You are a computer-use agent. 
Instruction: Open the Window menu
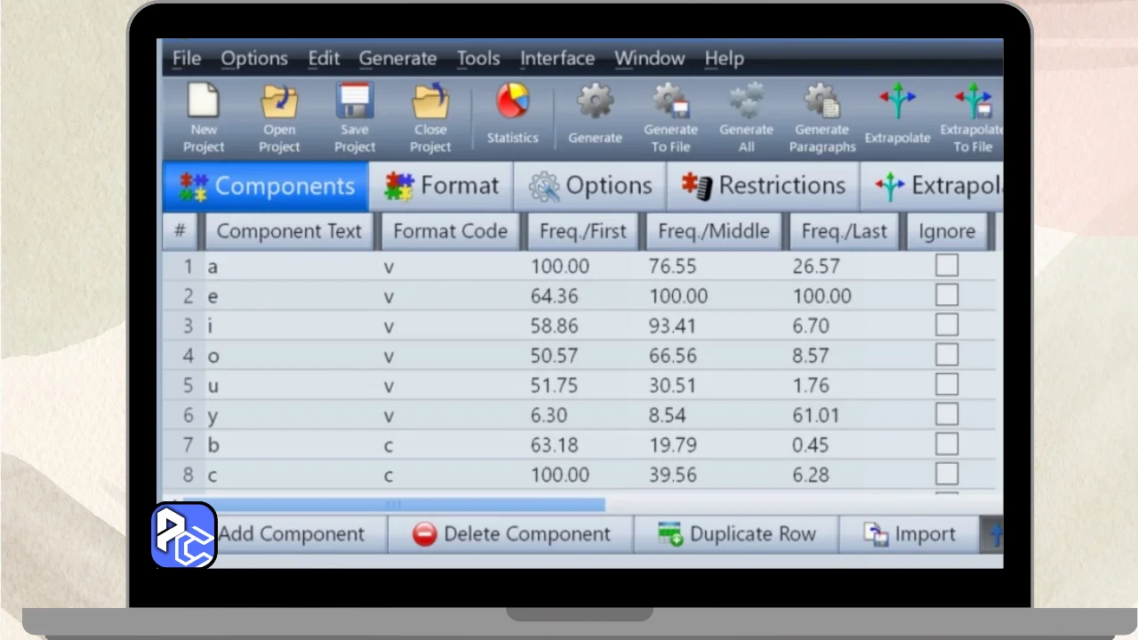[650, 59]
